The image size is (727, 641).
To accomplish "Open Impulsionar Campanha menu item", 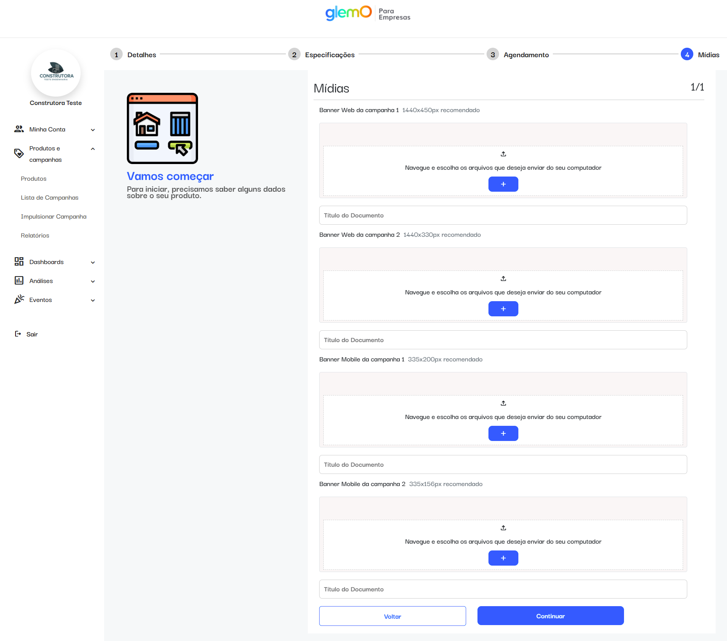I will 53,216.
